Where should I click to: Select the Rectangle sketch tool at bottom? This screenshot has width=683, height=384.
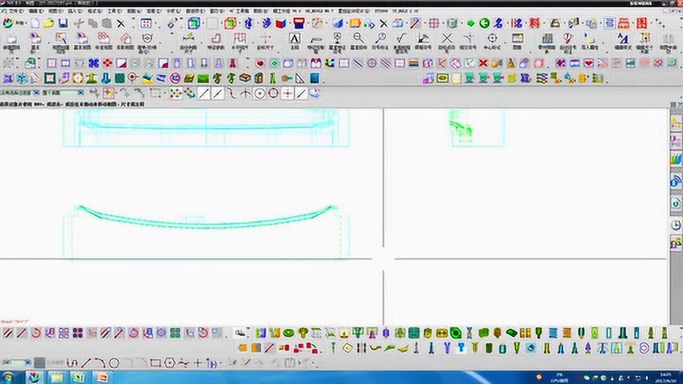click(x=155, y=363)
